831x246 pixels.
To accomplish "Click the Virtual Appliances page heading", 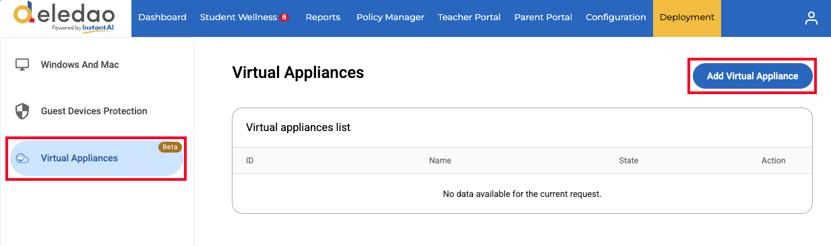I will [298, 73].
